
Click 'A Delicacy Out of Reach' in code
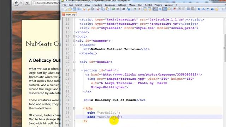pos(114,100)
